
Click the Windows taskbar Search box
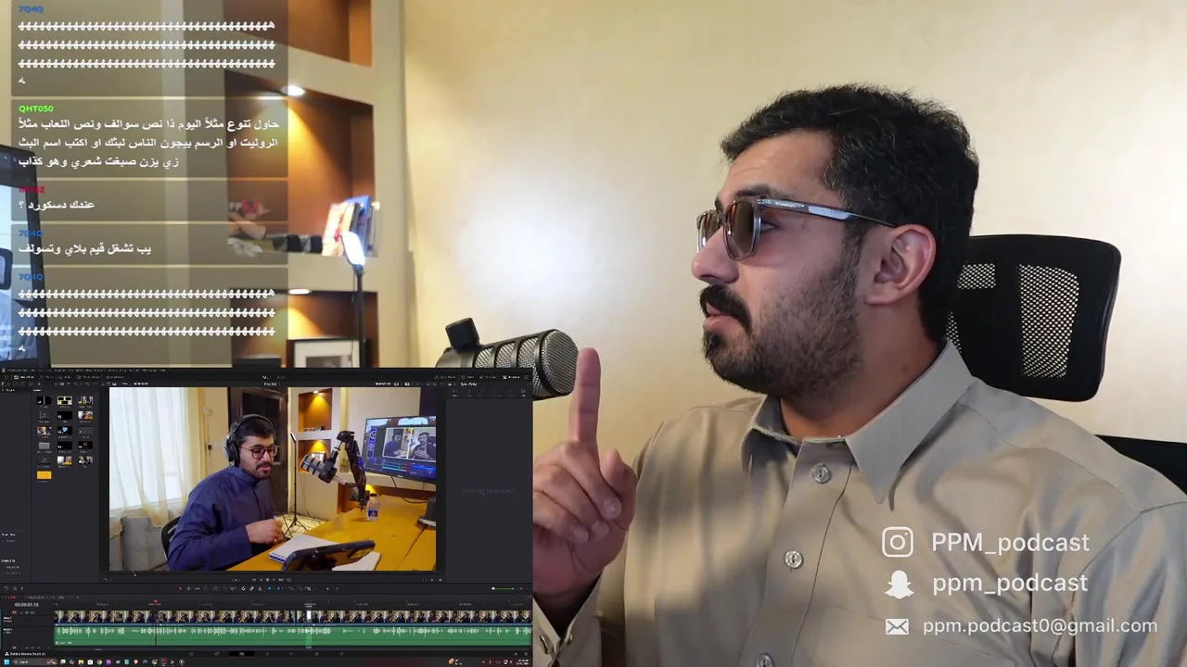tap(34, 661)
